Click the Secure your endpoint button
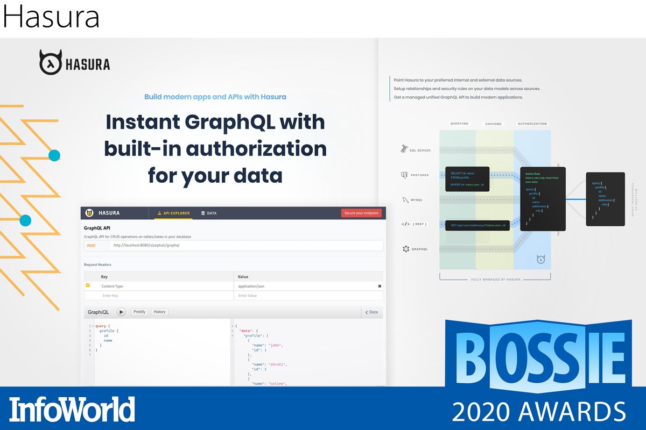 point(361,213)
